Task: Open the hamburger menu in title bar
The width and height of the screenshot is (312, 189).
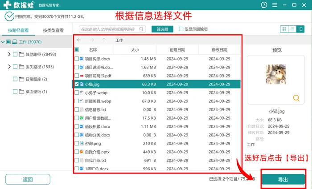Action: (x=275, y=5)
